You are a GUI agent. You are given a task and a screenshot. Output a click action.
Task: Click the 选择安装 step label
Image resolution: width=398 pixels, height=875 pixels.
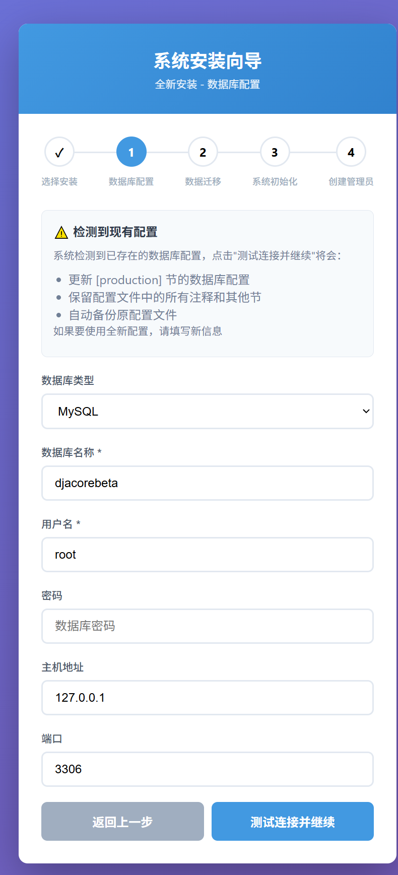[59, 182]
